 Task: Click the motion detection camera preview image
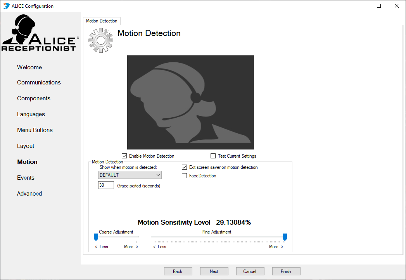[x=190, y=102]
